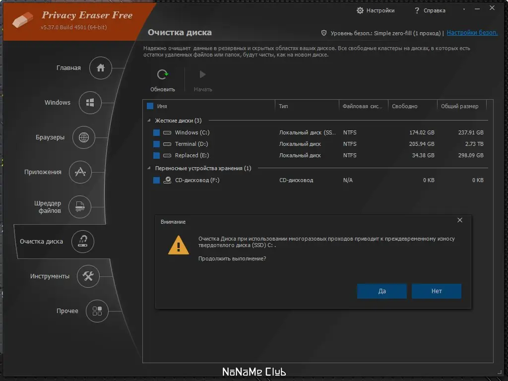This screenshot has height=381, width=508.
Task: Click the Windows (C:) drive icon
Action: point(167,132)
